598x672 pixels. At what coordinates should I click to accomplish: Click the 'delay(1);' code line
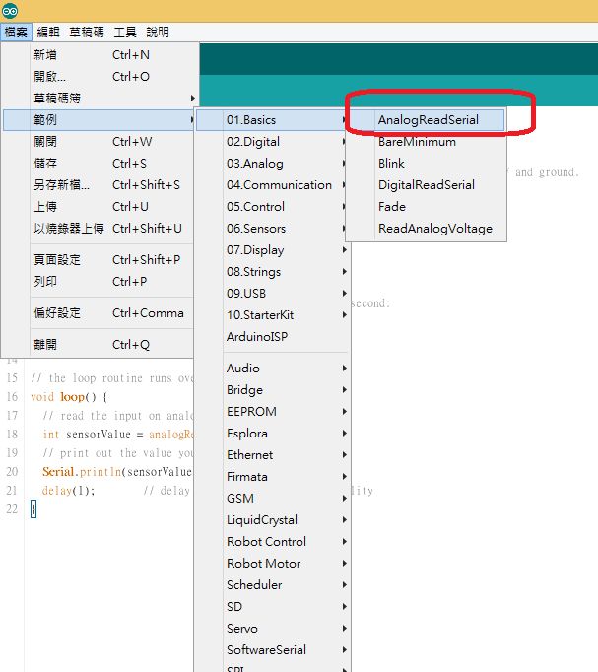[68, 491]
